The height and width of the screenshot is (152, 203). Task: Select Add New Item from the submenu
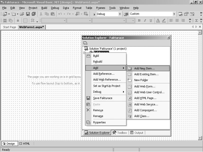click(148, 68)
